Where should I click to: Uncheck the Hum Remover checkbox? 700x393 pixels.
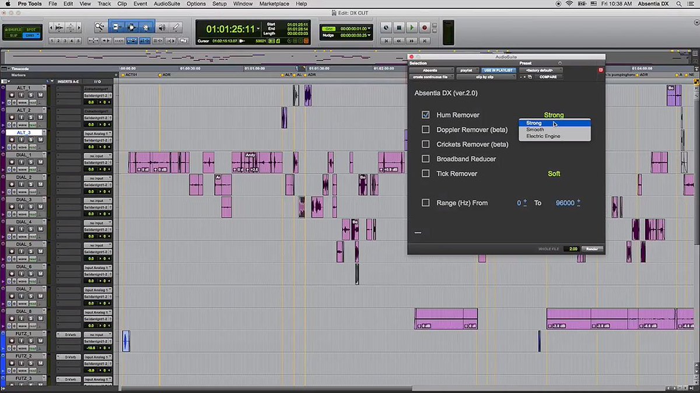pos(426,115)
